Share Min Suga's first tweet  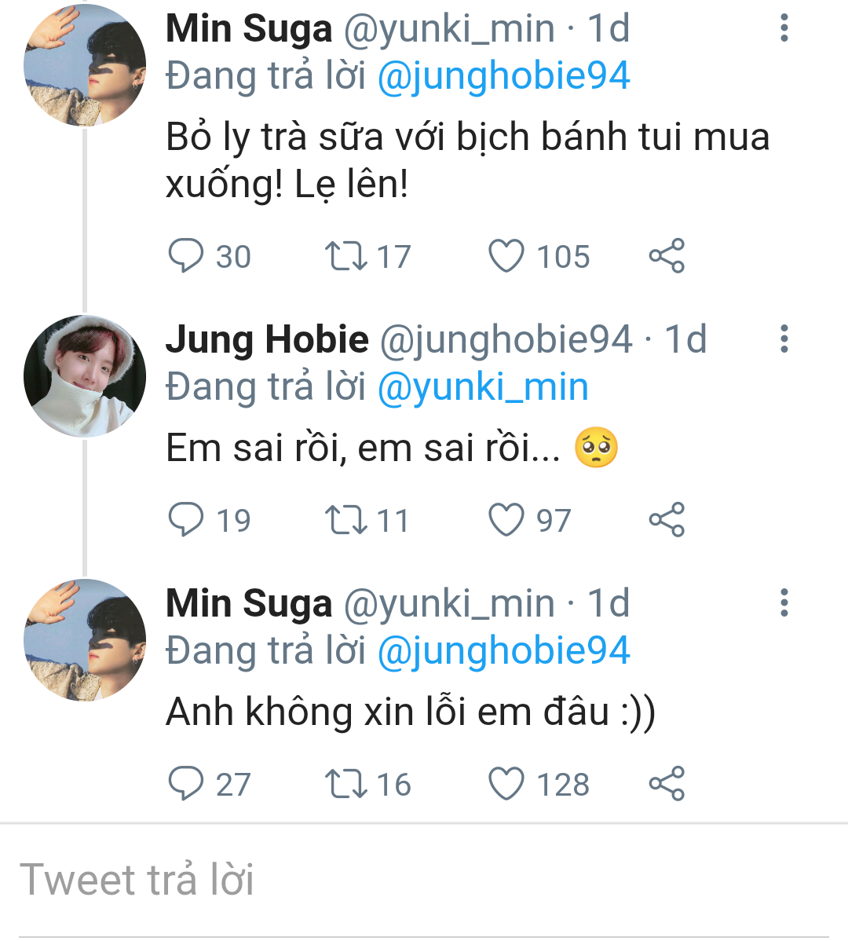tap(667, 256)
